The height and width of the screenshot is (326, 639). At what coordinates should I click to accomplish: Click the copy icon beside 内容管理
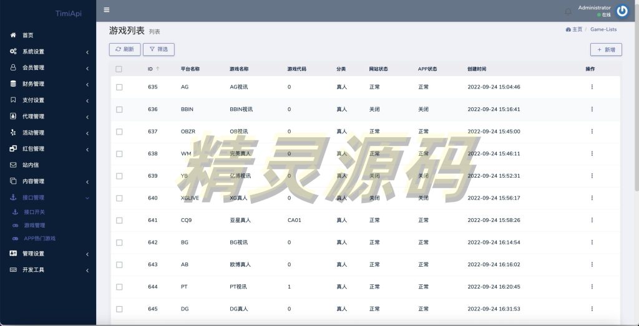[13, 181]
